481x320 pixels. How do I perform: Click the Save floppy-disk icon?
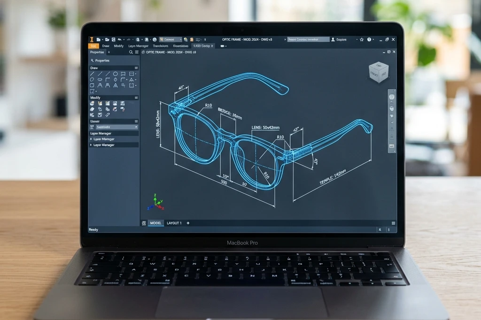point(114,39)
